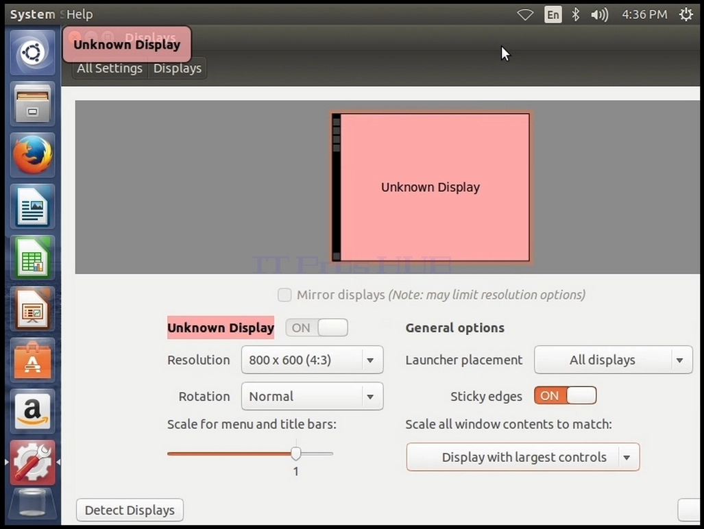704x529 pixels.
Task: Open the En keyboard language indicator
Action: tap(553, 15)
